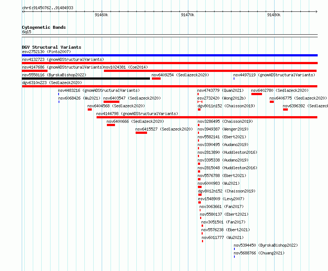The height and width of the screenshot is (271, 328).
Task: Click nsv3063661 (Fan2017) label
Action: [221, 206]
